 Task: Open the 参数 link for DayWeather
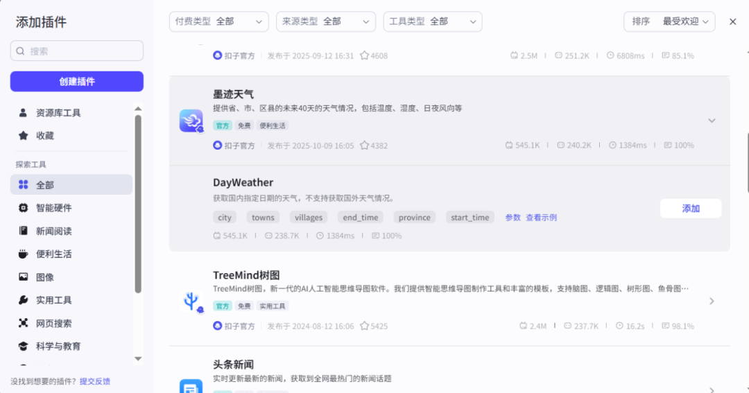tap(513, 217)
